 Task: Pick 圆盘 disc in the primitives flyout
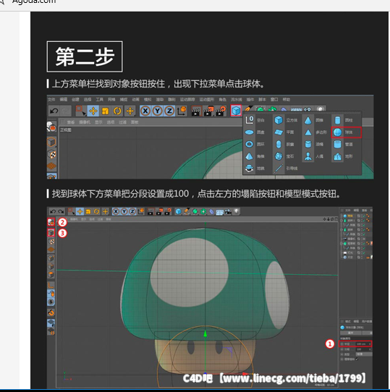pyautogui.click(x=255, y=132)
